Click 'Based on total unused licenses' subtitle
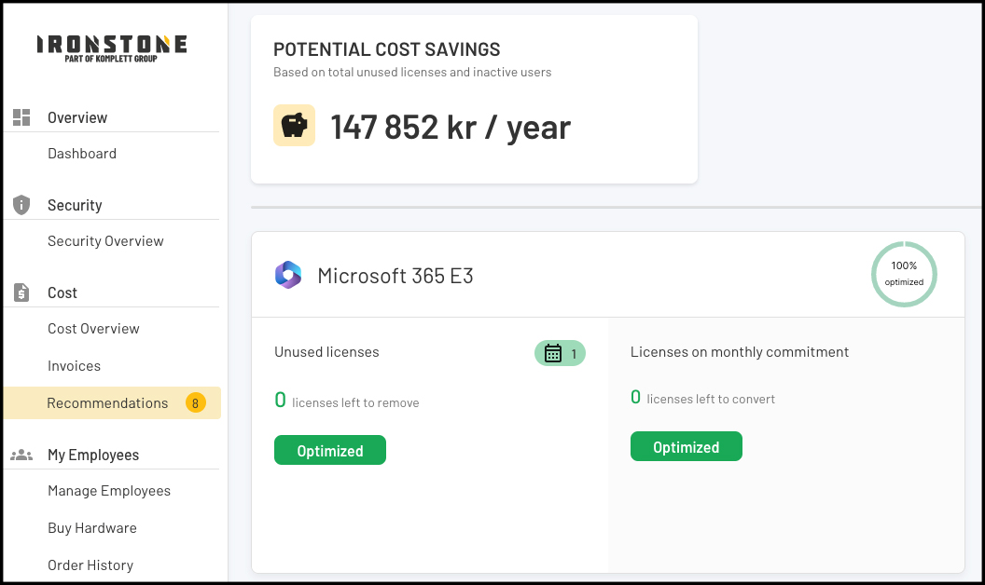 412,72
